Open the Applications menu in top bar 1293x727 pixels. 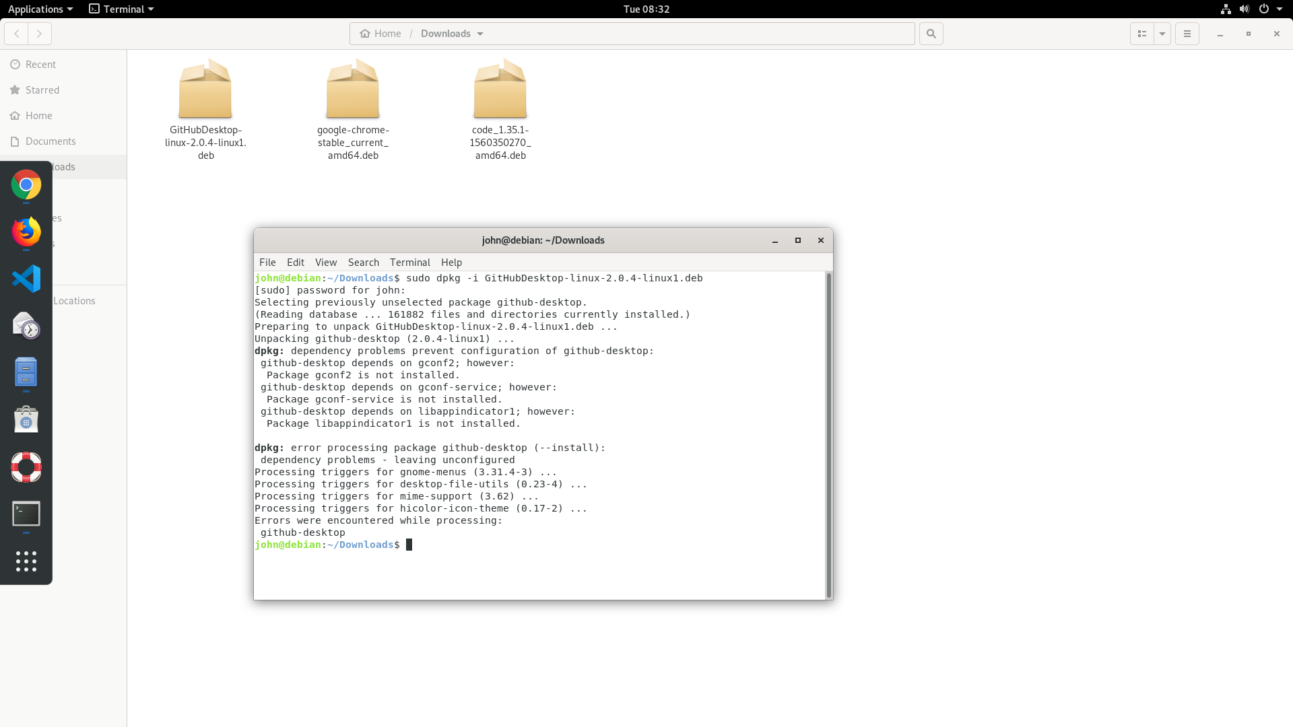[x=40, y=9]
